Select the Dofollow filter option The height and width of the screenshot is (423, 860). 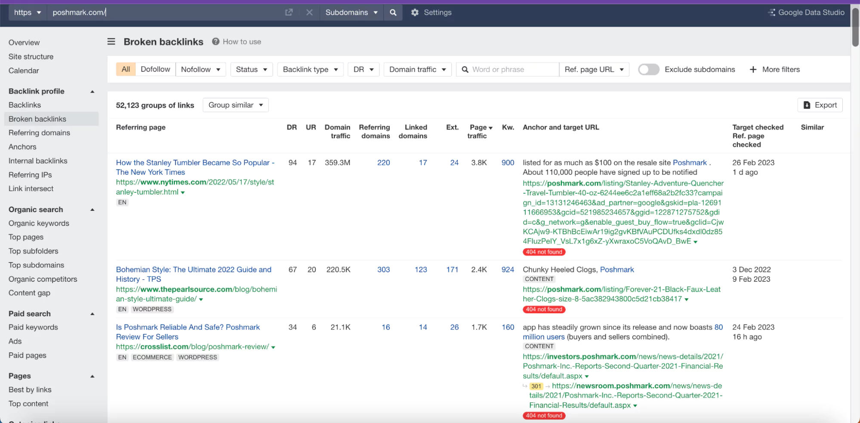tap(155, 70)
